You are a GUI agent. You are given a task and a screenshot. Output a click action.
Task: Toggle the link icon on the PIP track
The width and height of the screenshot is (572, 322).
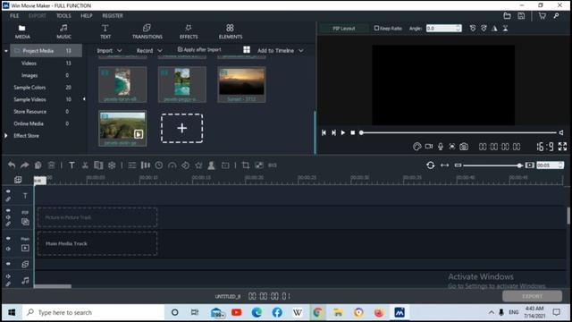(8, 224)
